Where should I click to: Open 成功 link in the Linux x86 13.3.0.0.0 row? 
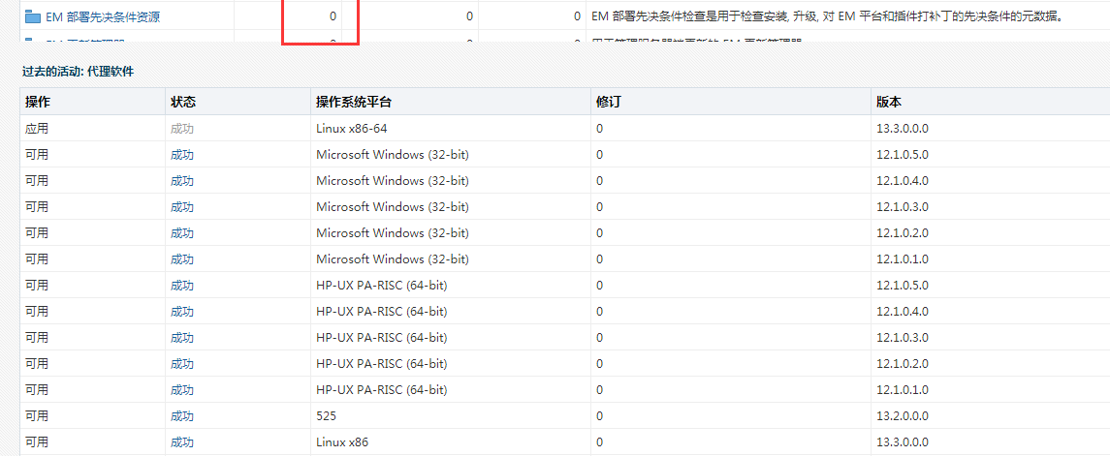(182, 442)
